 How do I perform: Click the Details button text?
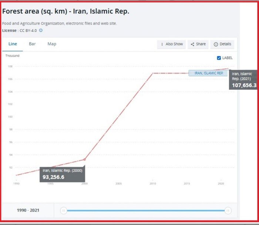(x=225, y=44)
